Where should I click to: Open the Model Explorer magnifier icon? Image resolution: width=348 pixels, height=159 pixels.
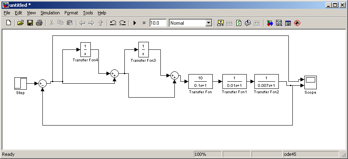coord(279,23)
